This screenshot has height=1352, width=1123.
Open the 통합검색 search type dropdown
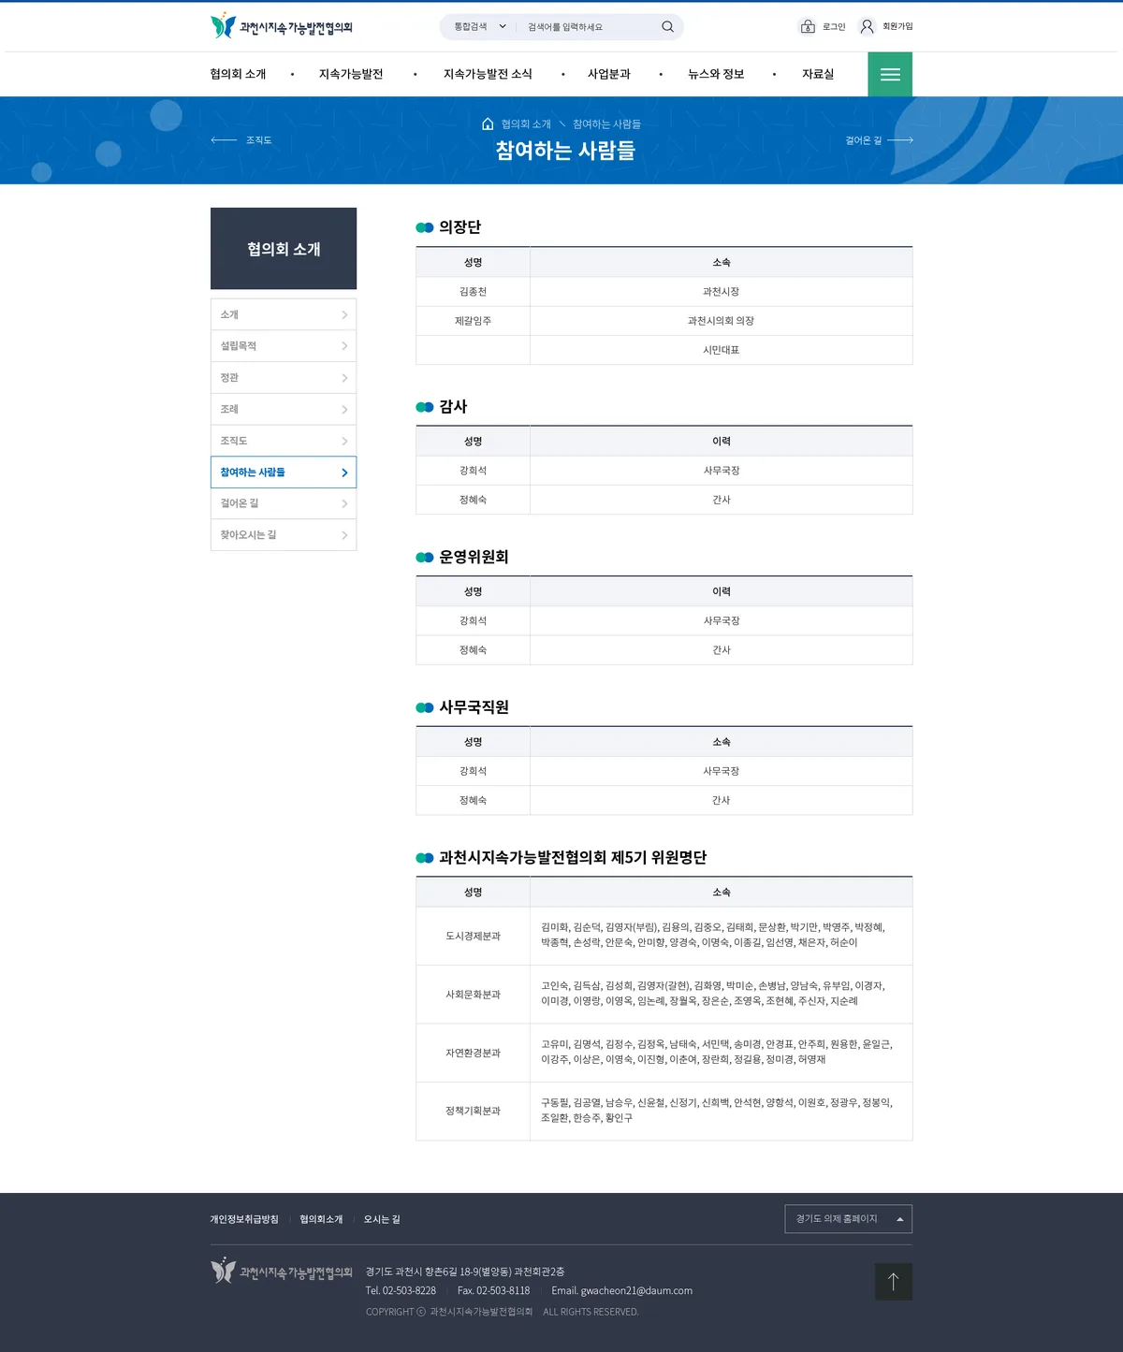[x=479, y=26]
